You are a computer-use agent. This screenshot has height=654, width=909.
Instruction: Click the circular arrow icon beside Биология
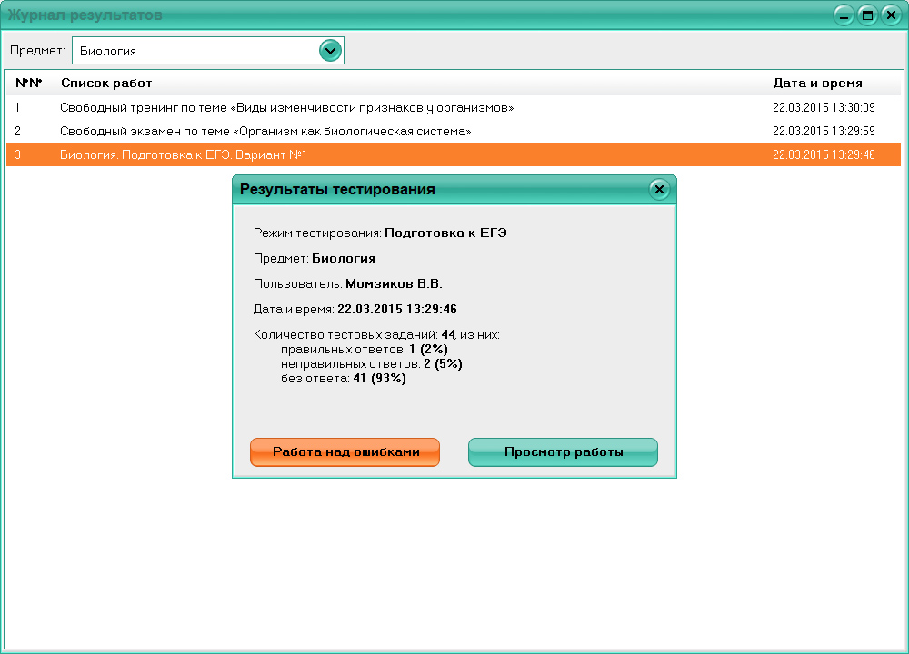331,50
